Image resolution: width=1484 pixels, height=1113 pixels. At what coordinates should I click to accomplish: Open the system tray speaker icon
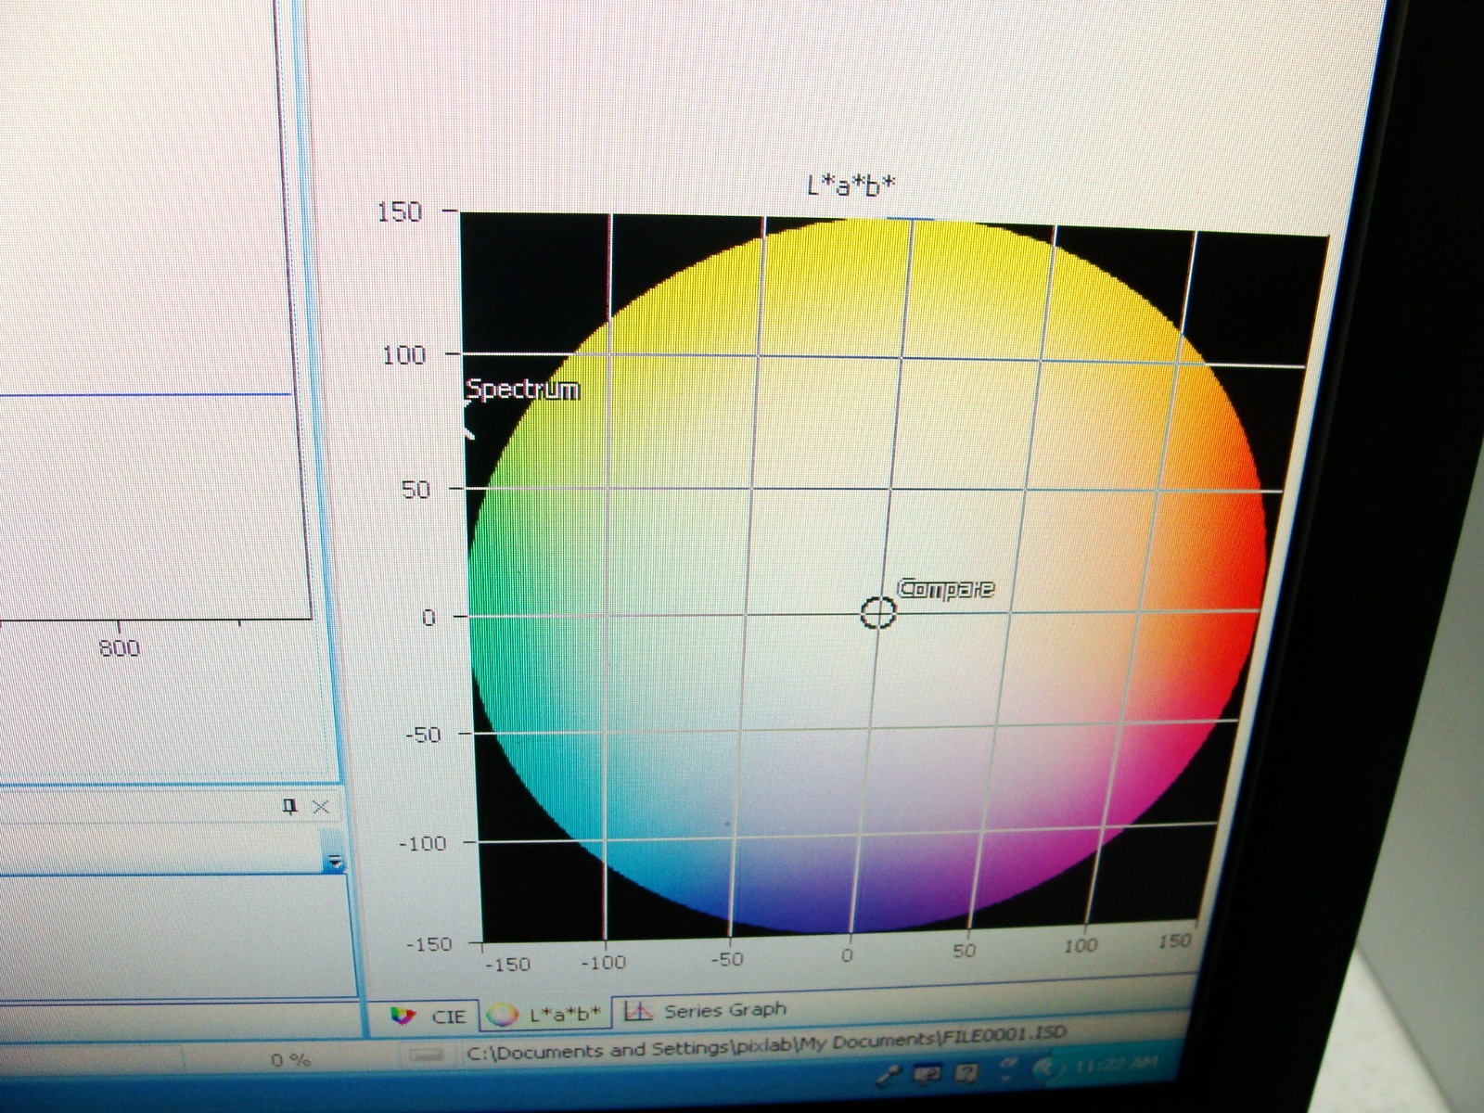click(x=1048, y=1068)
